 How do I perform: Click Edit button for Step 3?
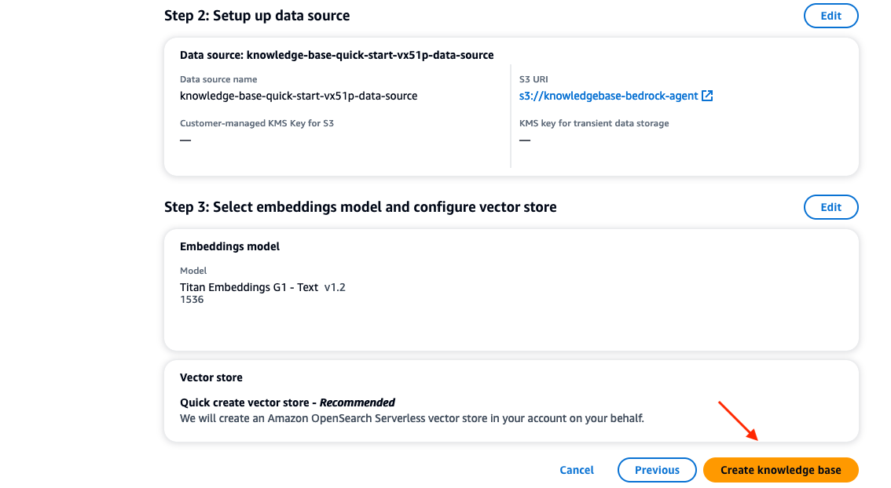(x=830, y=207)
